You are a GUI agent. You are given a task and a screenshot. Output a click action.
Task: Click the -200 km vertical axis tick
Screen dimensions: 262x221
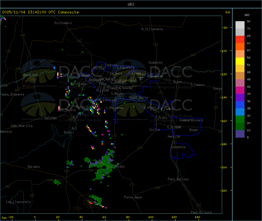point(224,167)
